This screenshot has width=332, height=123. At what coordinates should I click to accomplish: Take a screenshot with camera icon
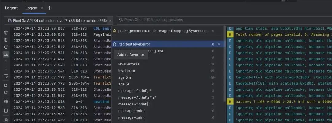[x=6, y=120]
